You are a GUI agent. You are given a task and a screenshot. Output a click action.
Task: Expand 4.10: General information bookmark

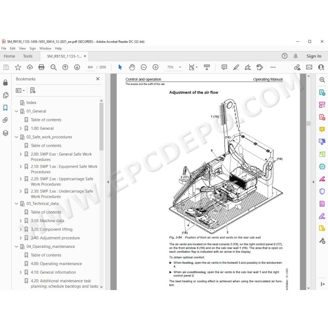(x=21, y=272)
